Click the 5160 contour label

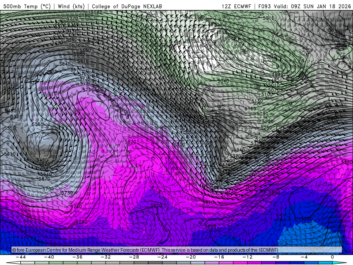(250, 109)
